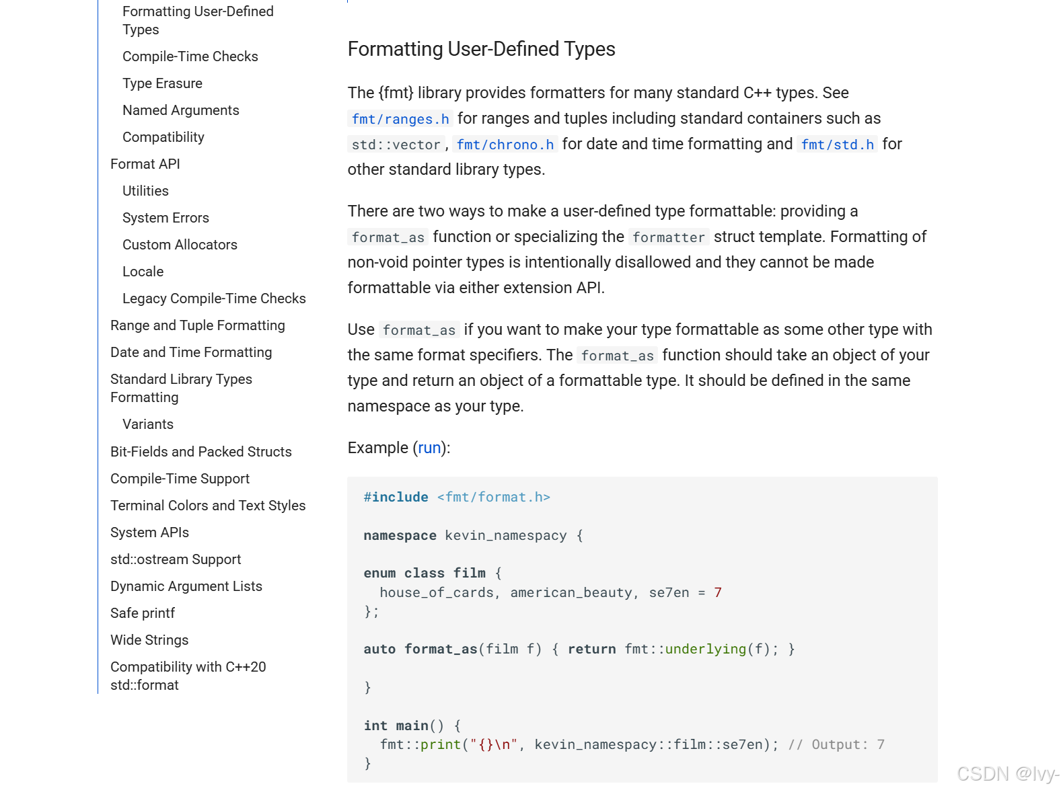Viewport: 1063px width, 792px height.
Task: Open Safe printf section
Action: click(143, 613)
